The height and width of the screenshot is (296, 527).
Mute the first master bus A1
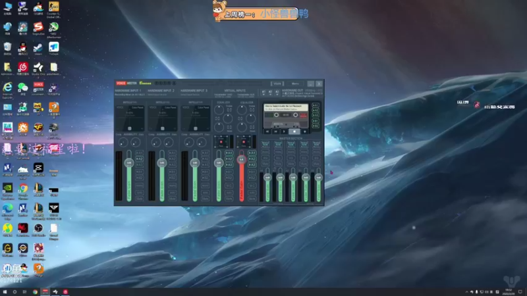tap(265, 164)
